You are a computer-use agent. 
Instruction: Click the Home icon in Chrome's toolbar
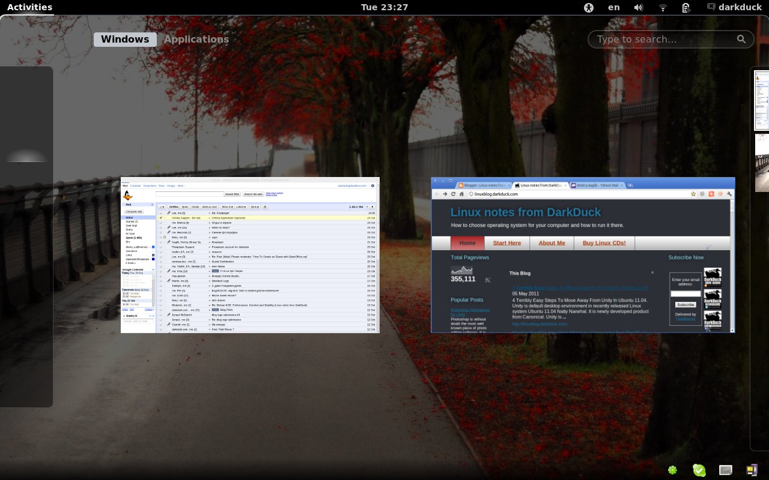click(461, 194)
